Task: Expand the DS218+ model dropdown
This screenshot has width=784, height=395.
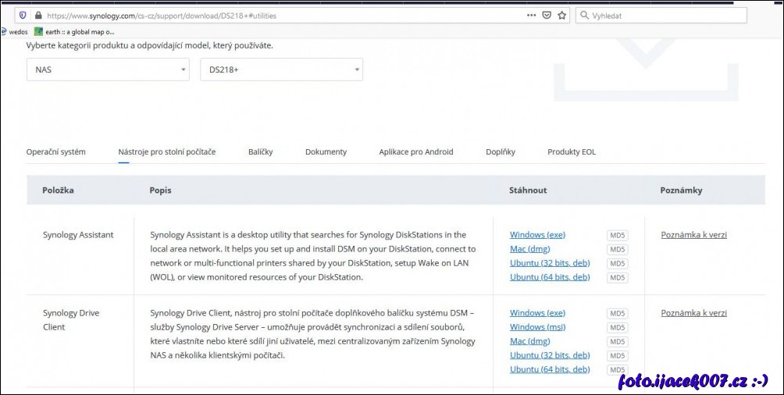Action: [x=281, y=69]
